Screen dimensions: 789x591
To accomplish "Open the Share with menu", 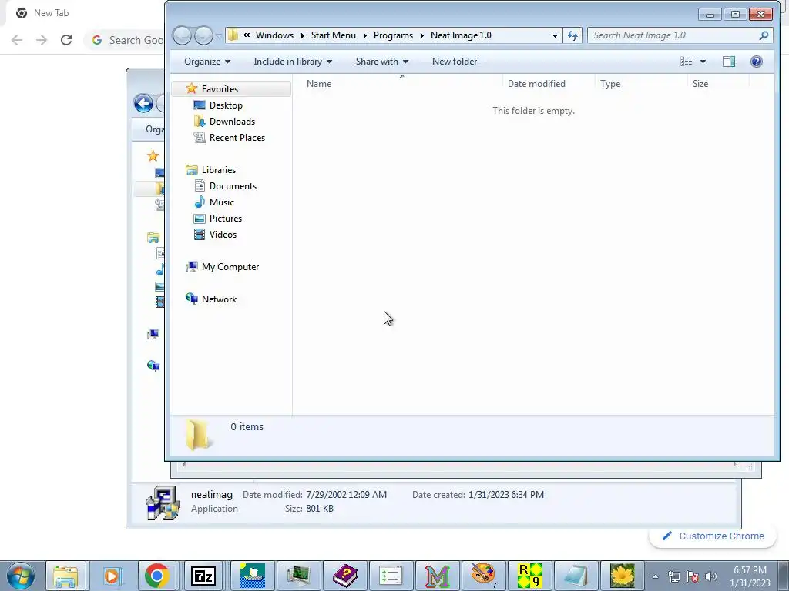I will pyautogui.click(x=382, y=62).
